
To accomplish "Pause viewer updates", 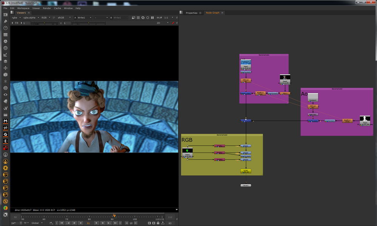I will coord(152,17).
